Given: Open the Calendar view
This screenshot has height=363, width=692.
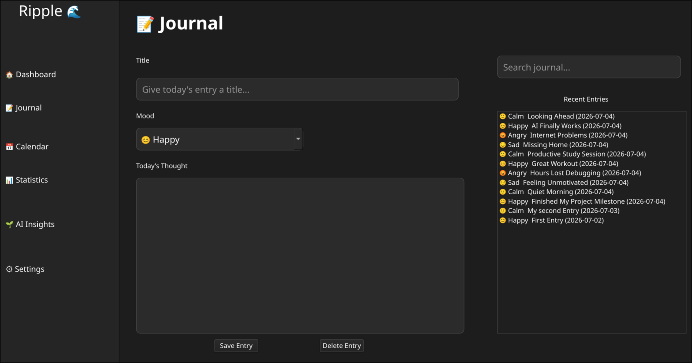Looking at the screenshot, I should point(27,147).
